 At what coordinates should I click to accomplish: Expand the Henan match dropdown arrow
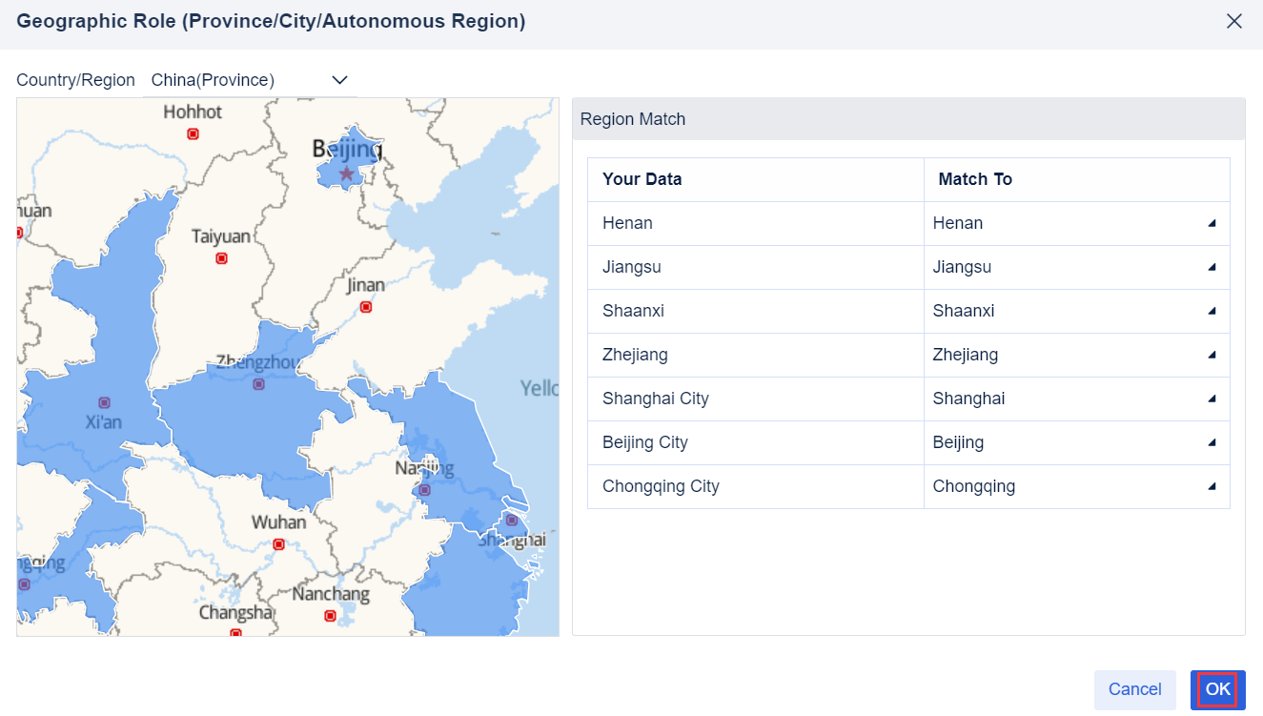pos(1212,223)
